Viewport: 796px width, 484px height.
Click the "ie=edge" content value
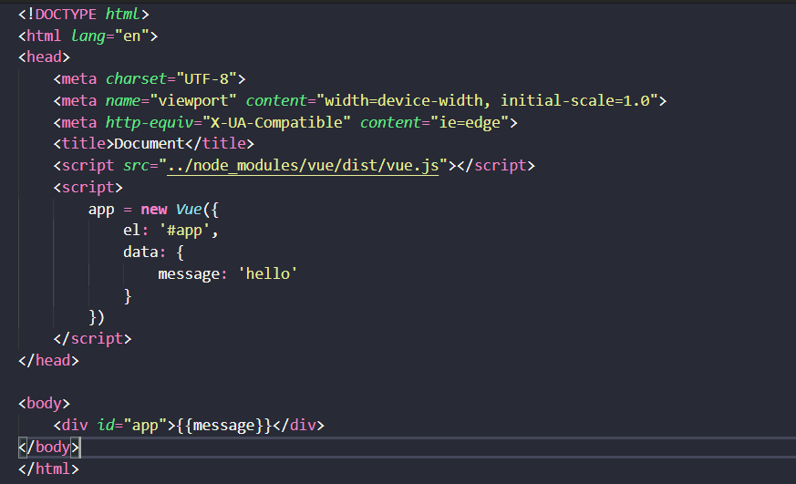(x=470, y=123)
